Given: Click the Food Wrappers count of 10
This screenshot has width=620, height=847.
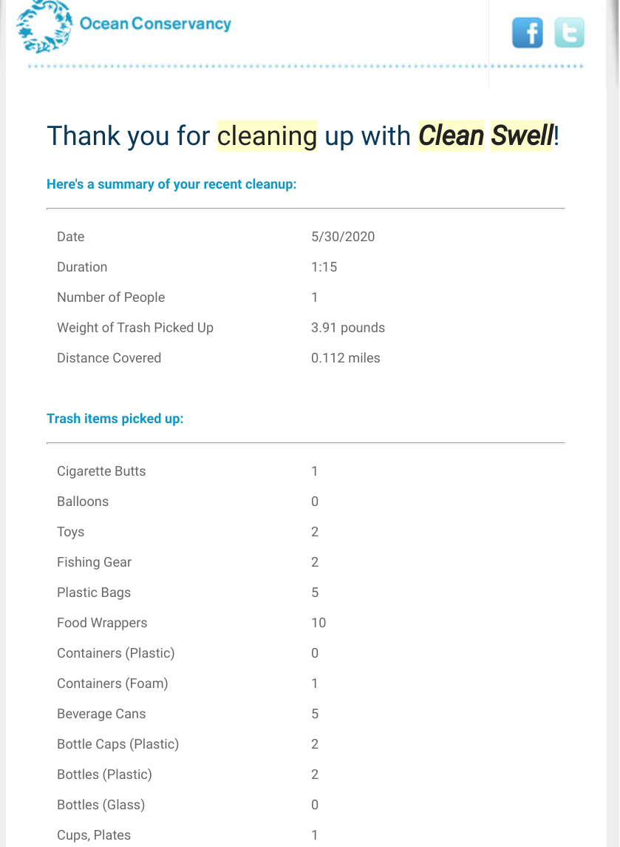Looking at the screenshot, I should pos(318,623).
